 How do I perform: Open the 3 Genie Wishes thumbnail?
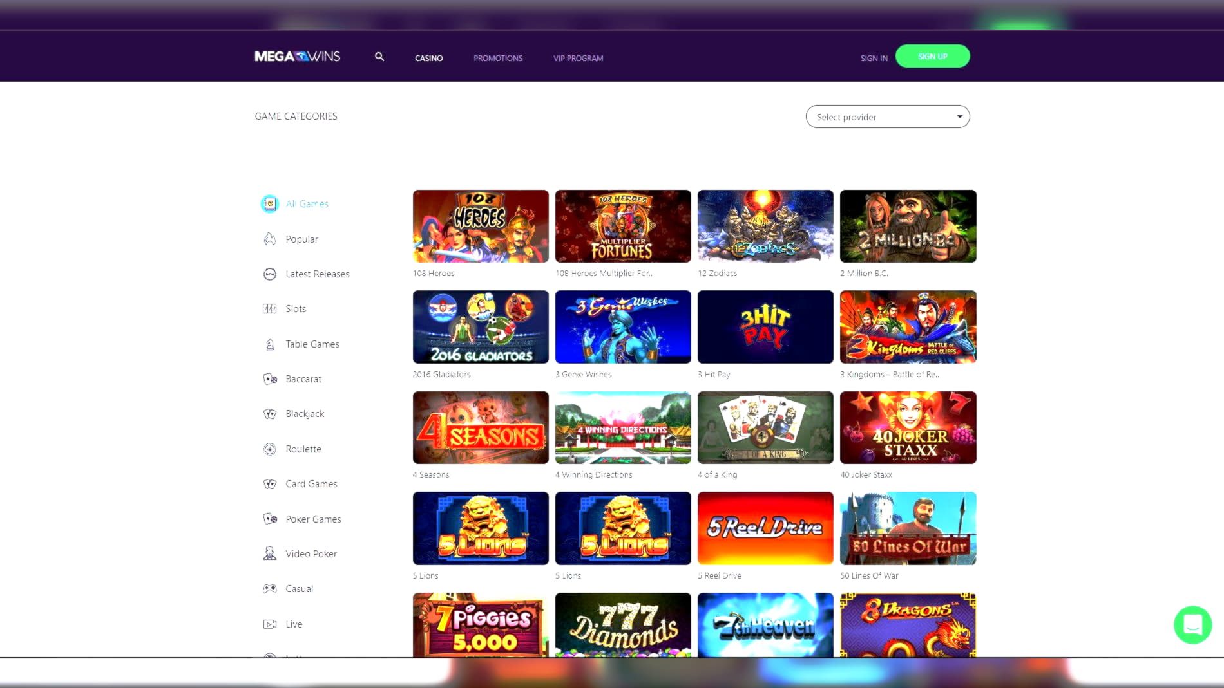(623, 327)
